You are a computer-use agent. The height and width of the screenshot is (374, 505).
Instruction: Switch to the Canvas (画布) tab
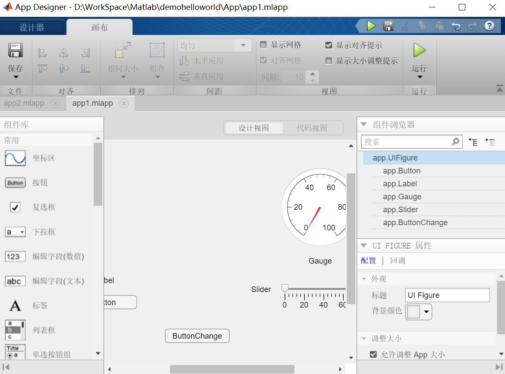tap(99, 27)
